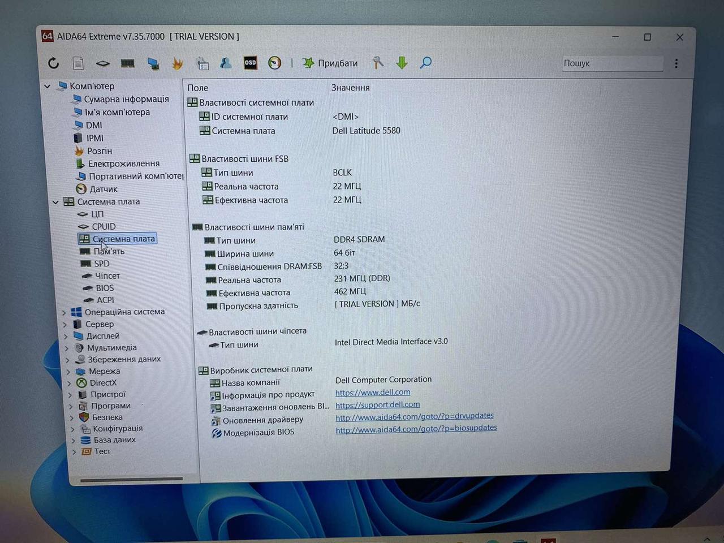This screenshot has height=543, width=724.
Task: Expand the Мережа tree node
Action: 68,372
